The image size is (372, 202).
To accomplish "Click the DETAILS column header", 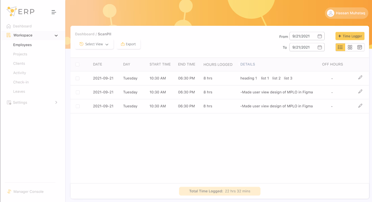I will 248,64.
